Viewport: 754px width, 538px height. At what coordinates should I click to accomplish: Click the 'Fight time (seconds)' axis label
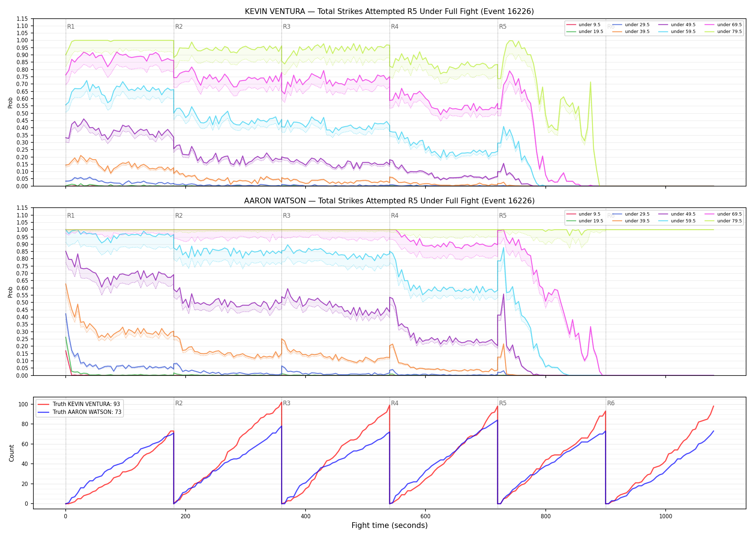coord(390,525)
